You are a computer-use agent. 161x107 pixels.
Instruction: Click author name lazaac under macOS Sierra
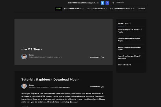pyautogui.click(x=31, y=55)
